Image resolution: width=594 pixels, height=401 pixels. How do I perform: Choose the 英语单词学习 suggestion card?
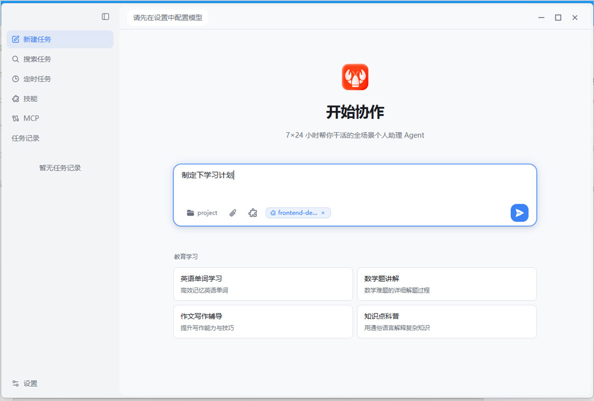263,284
